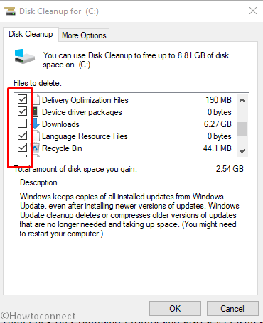Click the Language Resource Files icon
The width and height of the screenshot is (263, 323).
pyautogui.click(x=36, y=136)
